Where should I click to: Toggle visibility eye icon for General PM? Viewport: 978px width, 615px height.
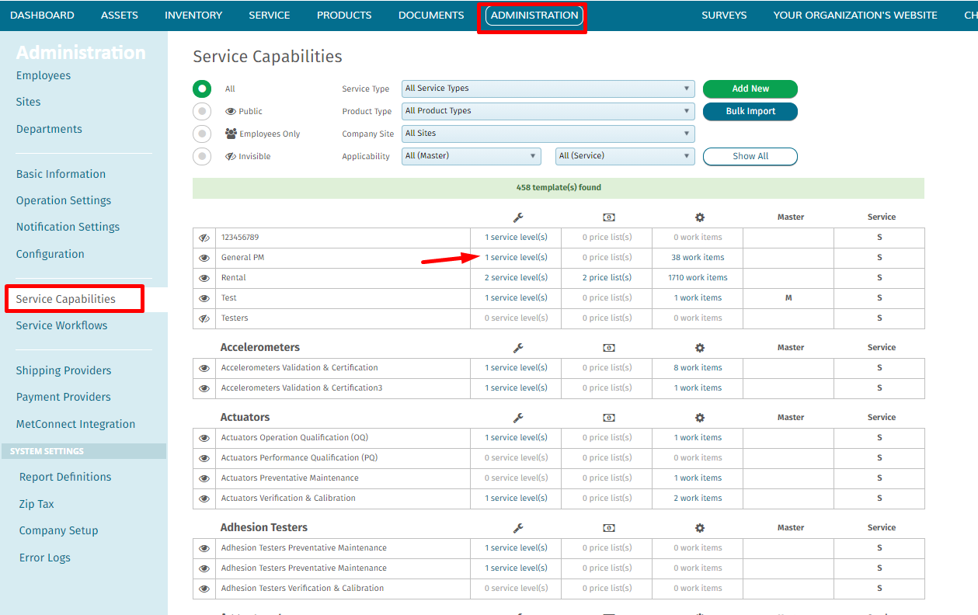coord(204,258)
